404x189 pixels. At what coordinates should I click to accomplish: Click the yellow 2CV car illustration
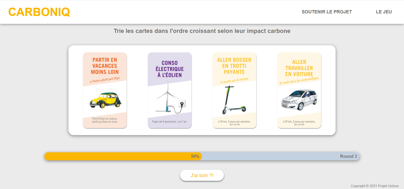click(x=105, y=100)
